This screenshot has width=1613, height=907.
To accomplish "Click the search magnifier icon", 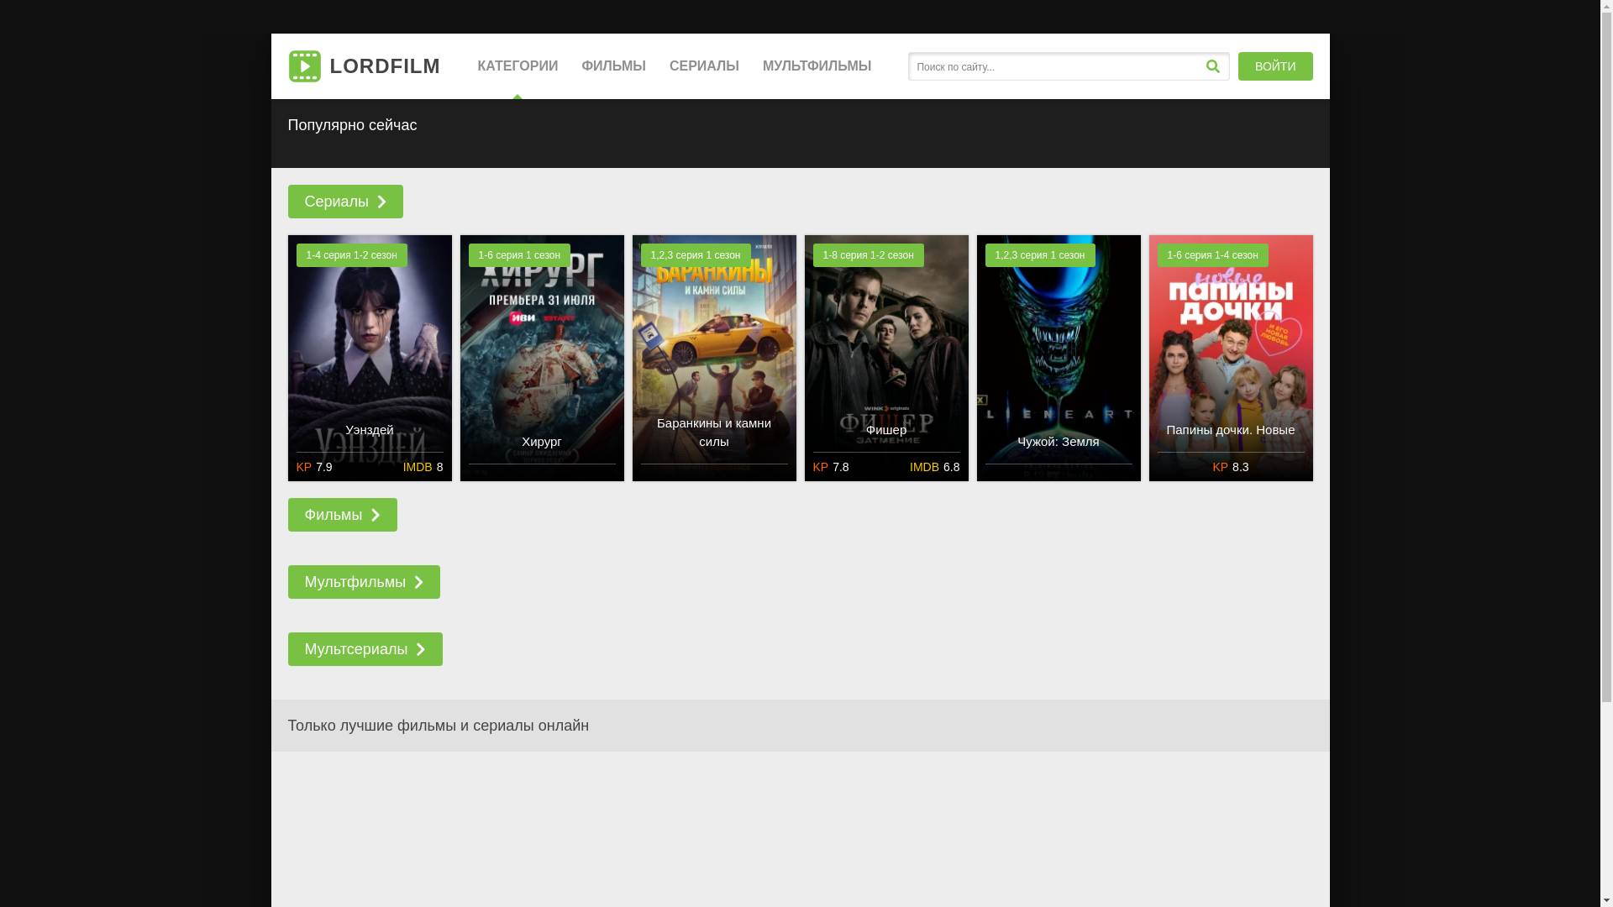I will coord(1212,66).
